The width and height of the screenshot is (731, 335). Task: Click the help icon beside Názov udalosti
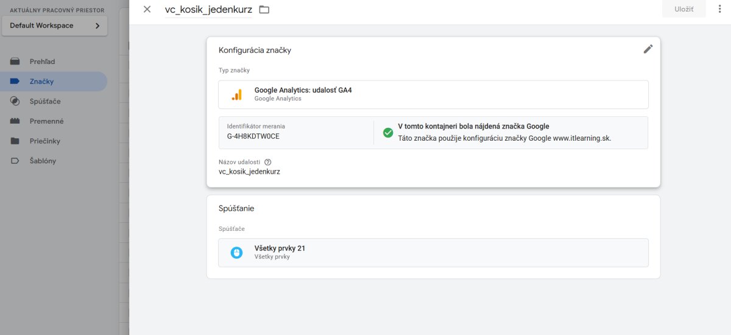[268, 162]
